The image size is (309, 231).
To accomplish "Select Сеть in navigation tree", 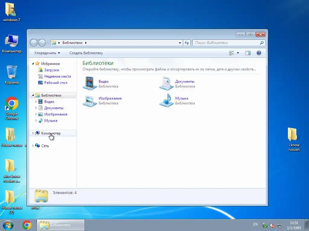I will 45,146.
